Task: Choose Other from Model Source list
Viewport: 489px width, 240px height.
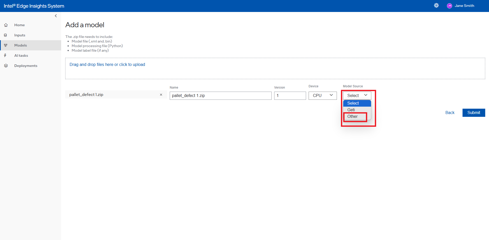Action: [x=357, y=116]
